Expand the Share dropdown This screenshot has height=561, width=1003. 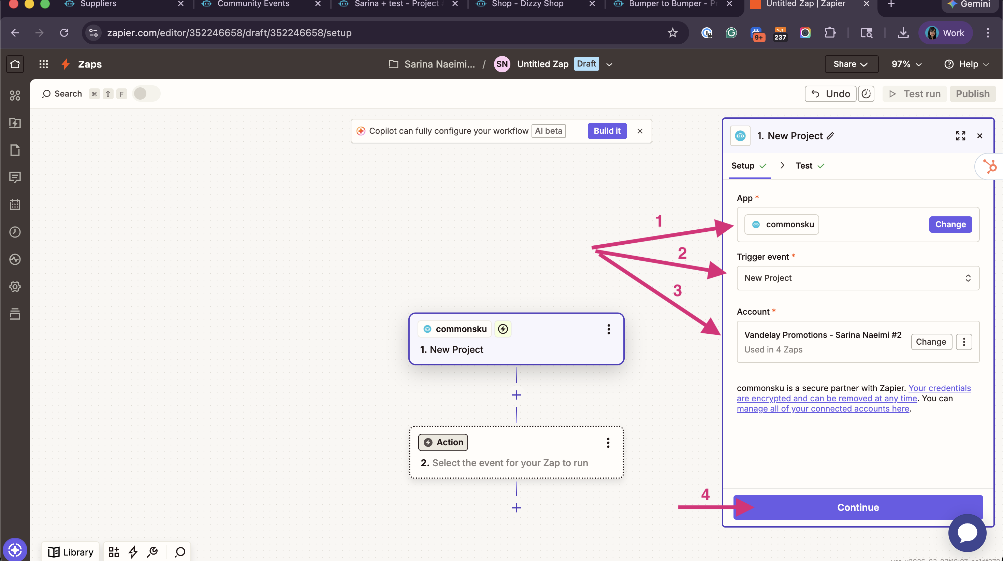coord(851,64)
